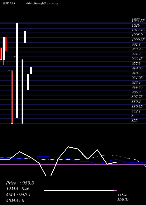Click the 940.5 price axis label
The width and height of the screenshot is (146, 205).
pos(136,73)
